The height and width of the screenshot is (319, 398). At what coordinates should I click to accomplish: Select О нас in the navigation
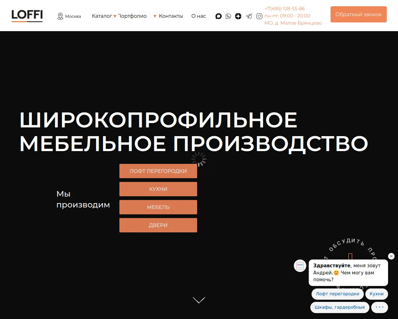click(198, 16)
